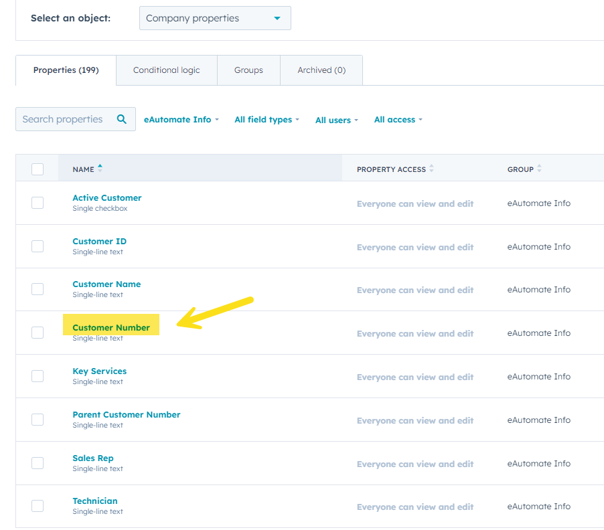The width and height of the screenshot is (604, 530).
Task: Check the Technician row checkbox
Action: coord(37,506)
